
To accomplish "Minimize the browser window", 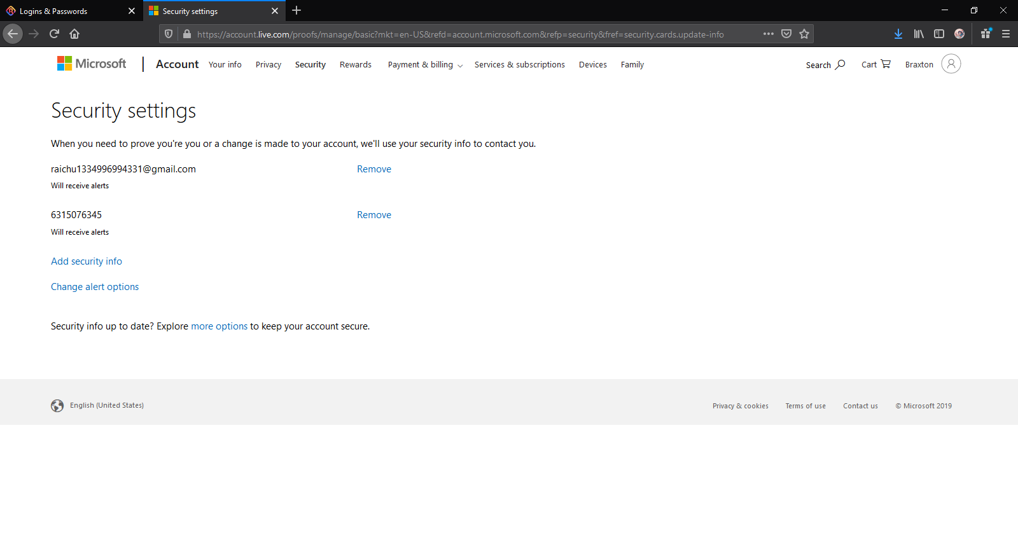I will (945, 10).
